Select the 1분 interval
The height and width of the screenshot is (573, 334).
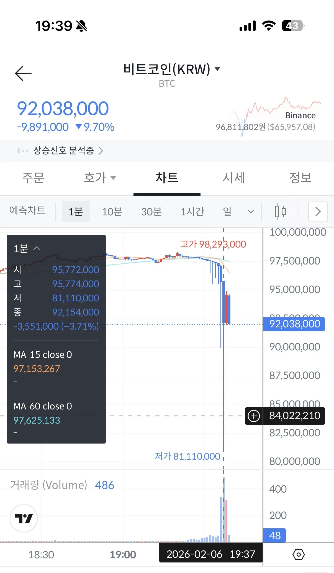pyautogui.click(x=76, y=212)
